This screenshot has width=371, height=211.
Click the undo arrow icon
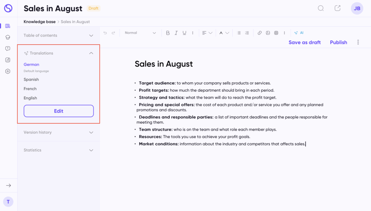[x=105, y=33]
